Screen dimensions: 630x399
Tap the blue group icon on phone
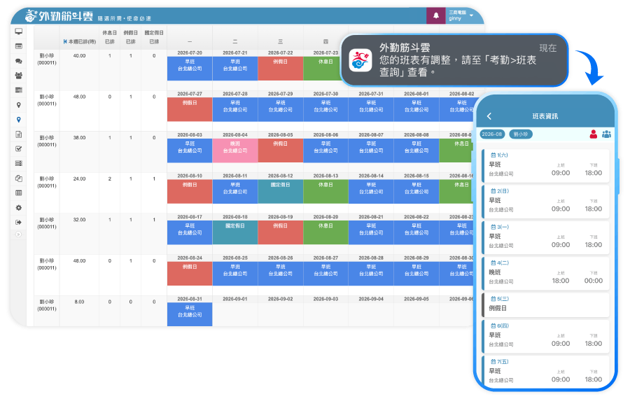[606, 134]
